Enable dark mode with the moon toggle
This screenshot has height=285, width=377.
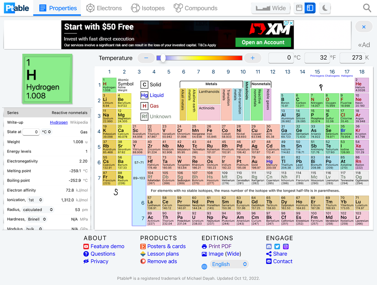pyautogui.click(x=325, y=8)
